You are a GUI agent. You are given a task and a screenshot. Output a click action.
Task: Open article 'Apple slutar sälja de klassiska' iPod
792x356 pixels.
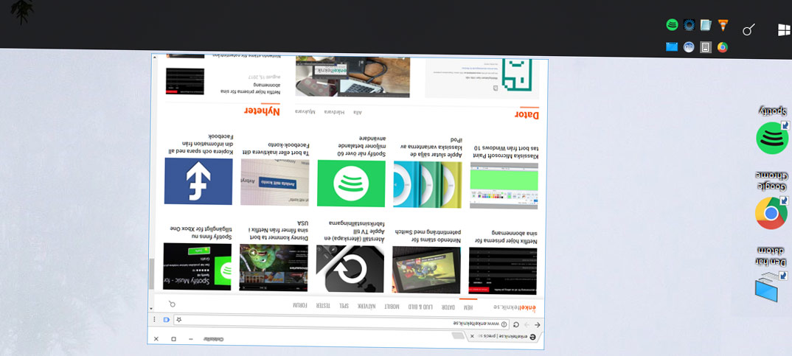coord(431,147)
